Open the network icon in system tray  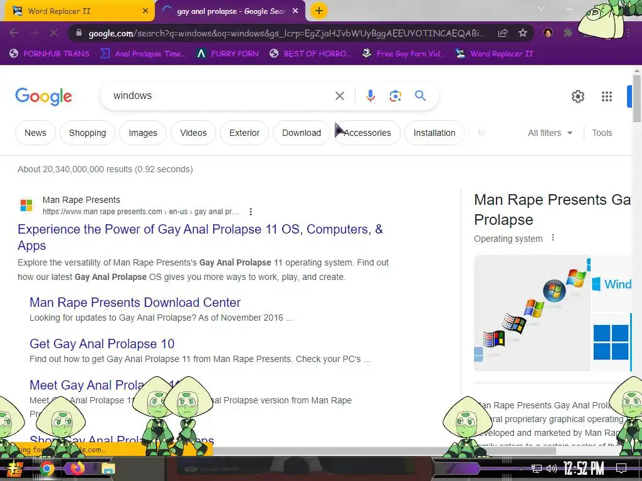point(537,468)
